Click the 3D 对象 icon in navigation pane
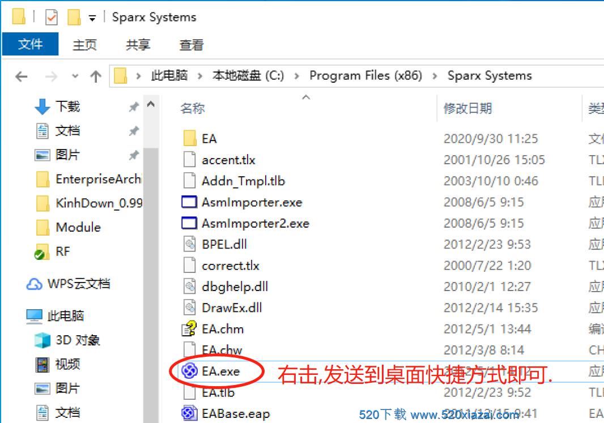604x423 pixels. 42,340
